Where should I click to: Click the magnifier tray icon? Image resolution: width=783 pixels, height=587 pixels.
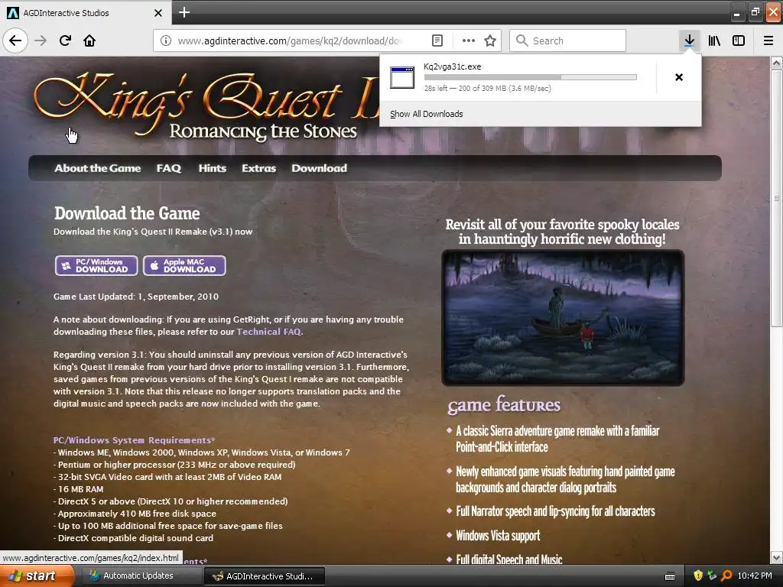click(x=726, y=576)
